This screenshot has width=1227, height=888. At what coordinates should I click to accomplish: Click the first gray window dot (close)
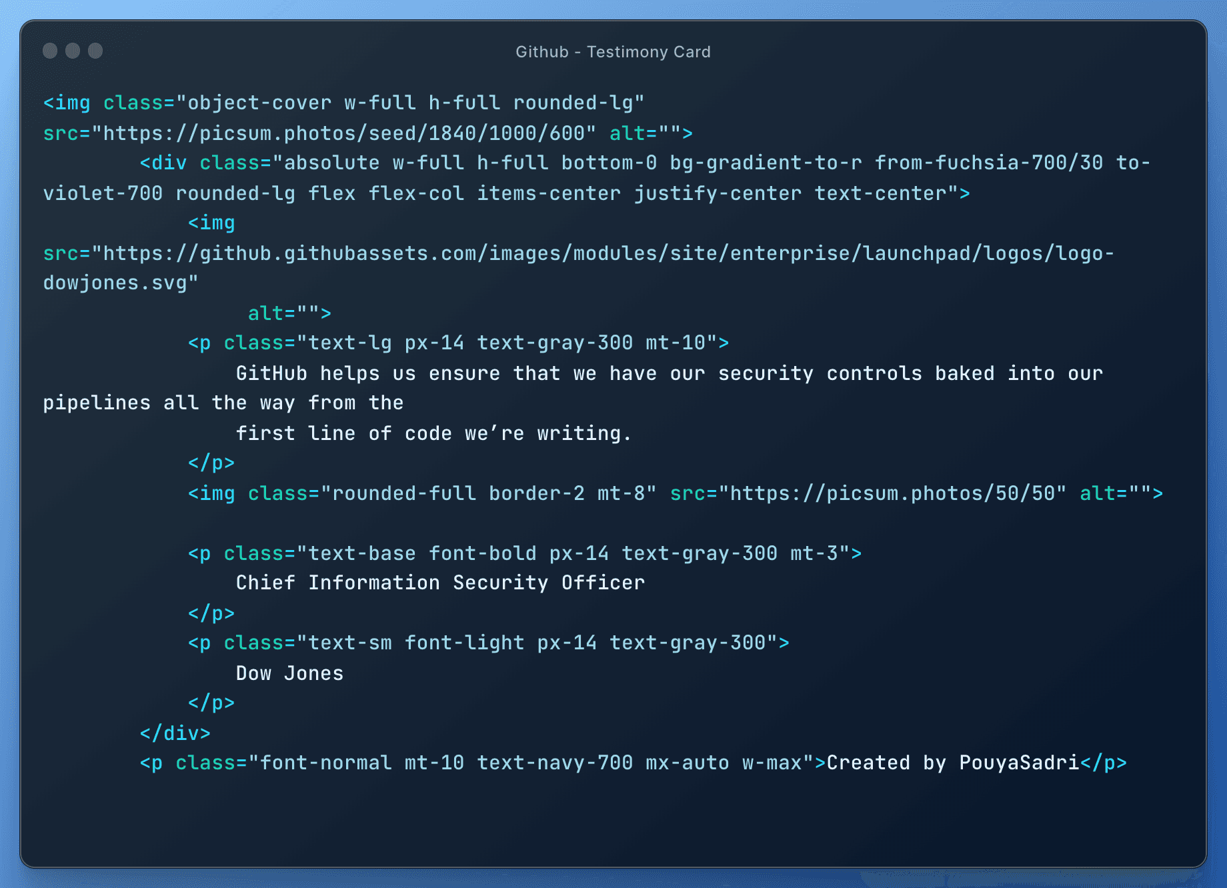click(x=50, y=51)
